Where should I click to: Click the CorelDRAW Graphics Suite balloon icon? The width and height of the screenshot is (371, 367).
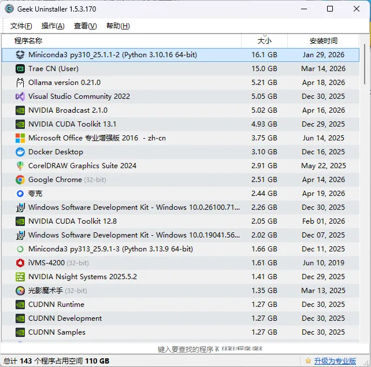click(x=20, y=166)
